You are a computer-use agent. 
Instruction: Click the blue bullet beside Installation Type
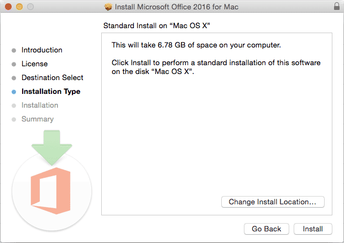[14, 92]
